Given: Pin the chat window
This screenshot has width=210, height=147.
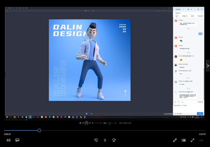Looking at the screenshot, I should [x=192, y=9].
